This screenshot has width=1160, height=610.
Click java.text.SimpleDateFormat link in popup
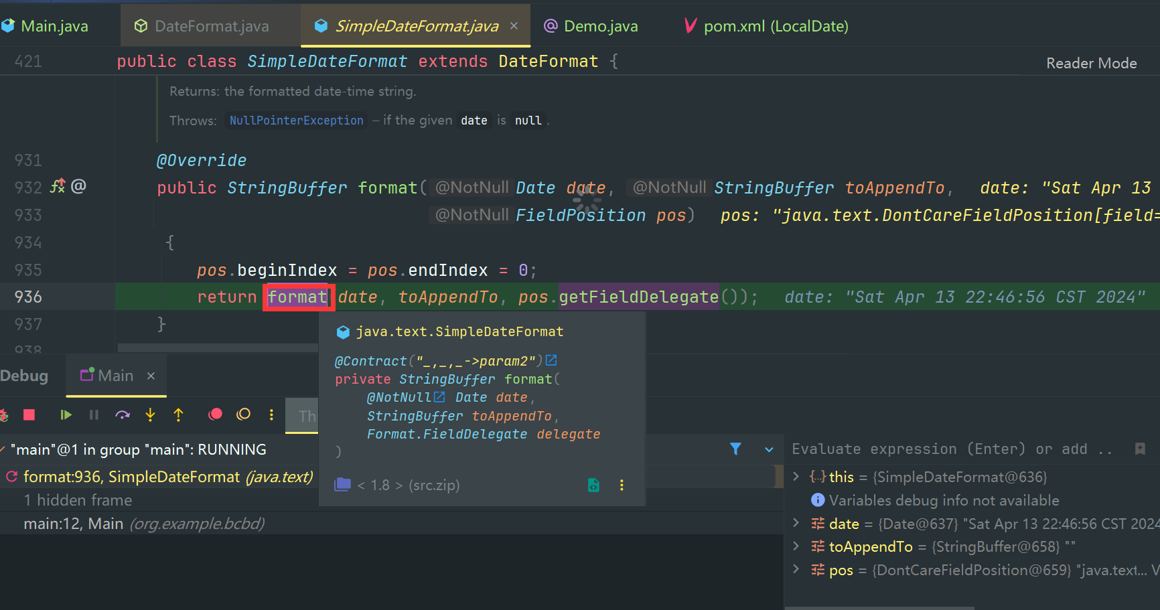[x=459, y=331]
